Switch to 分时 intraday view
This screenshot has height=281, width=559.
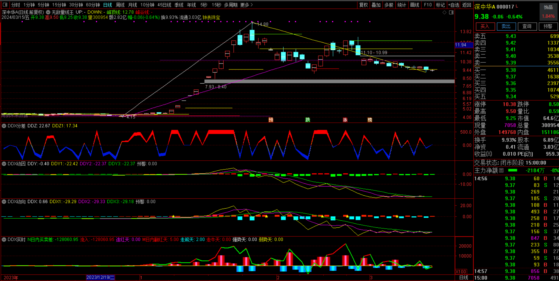(16, 5)
